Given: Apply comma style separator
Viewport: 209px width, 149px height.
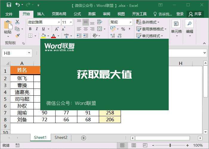Looking at the screenshot, I should [129, 29].
